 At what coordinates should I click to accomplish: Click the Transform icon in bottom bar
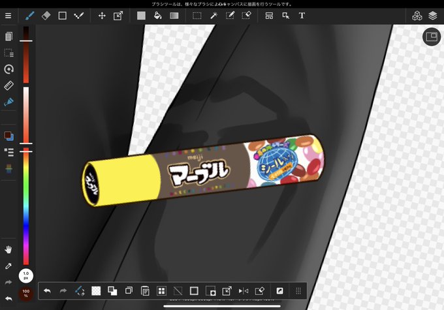point(227,291)
